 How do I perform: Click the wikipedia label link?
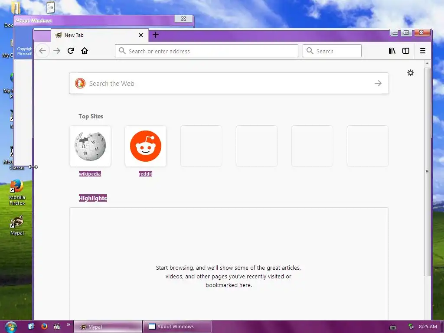pyautogui.click(x=90, y=174)
